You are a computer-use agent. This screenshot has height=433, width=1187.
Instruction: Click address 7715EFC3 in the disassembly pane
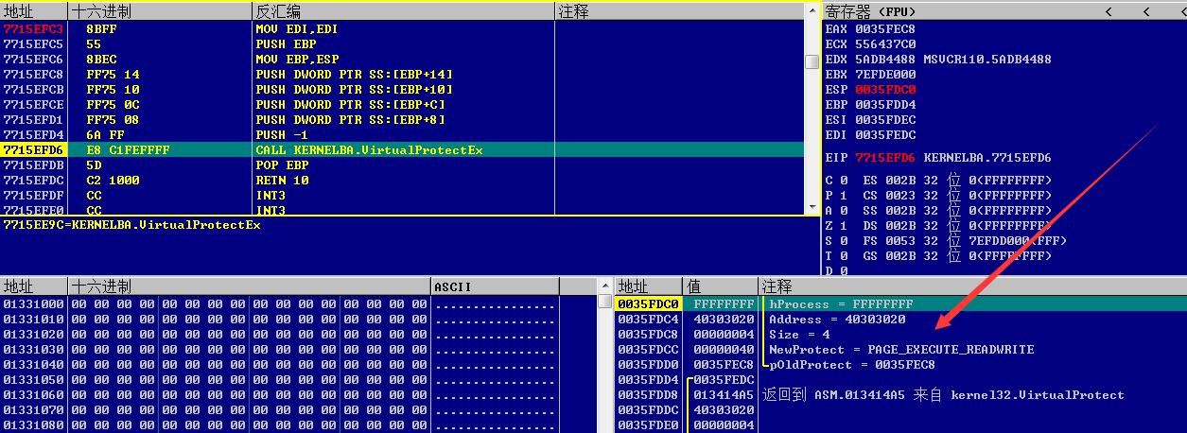click(33, 29)
